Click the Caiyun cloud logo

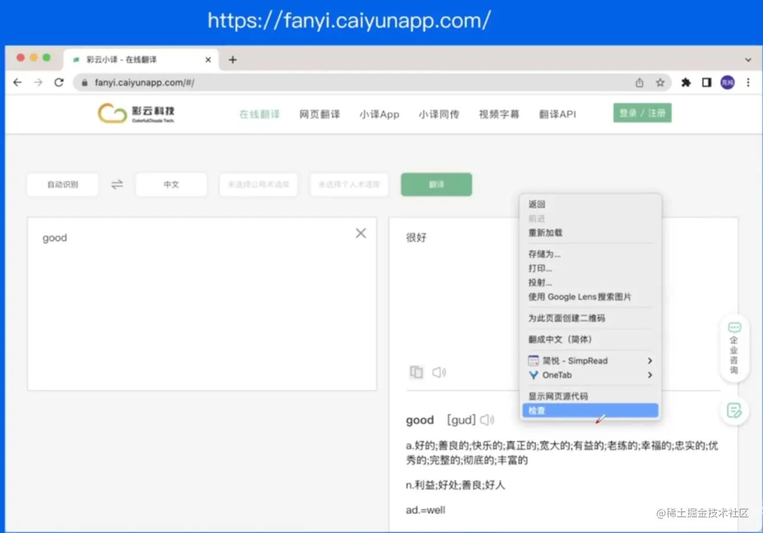(x=136, y=113)
